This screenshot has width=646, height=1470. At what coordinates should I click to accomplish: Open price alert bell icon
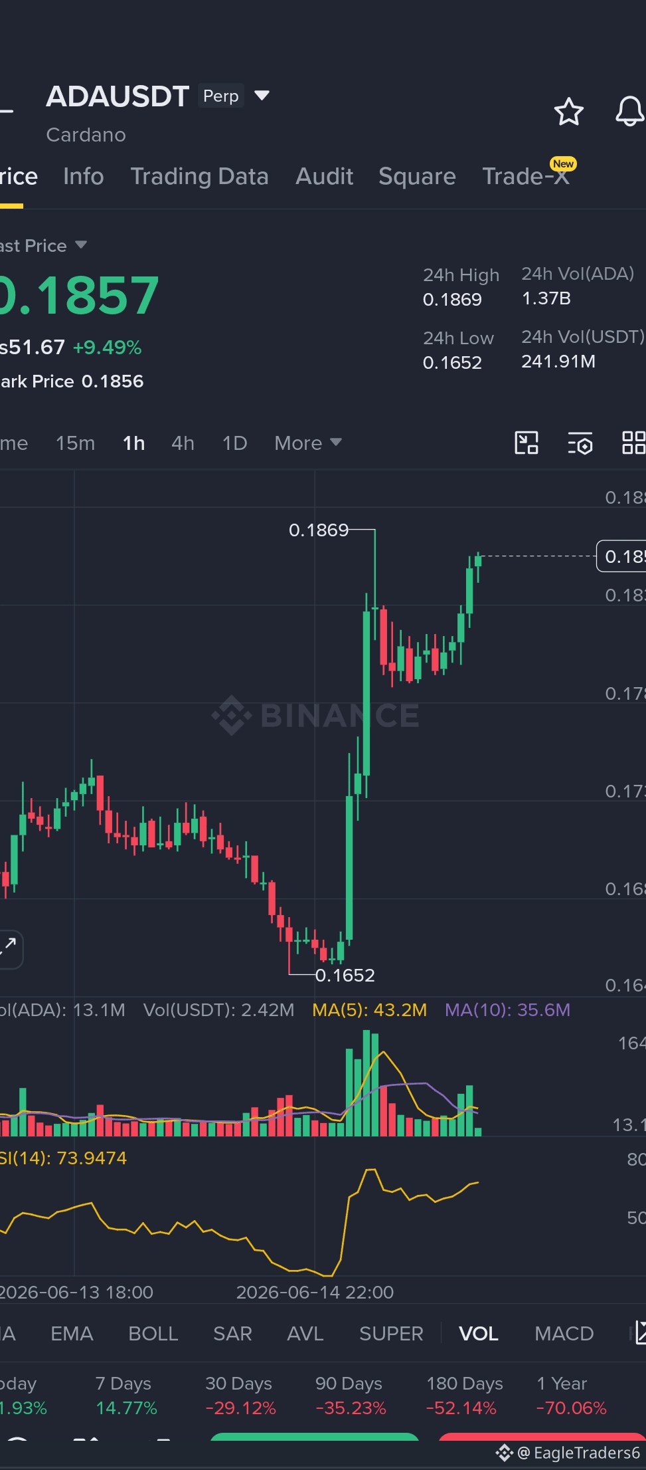(x=630, y=111)
